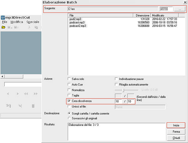Screen dimensions: 188x143
Task: Click the rewind double arrow button
Action: click(x=26, y=94)
